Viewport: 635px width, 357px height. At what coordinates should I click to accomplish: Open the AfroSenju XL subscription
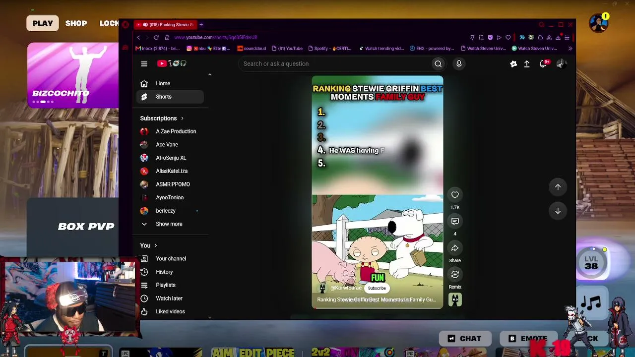click(170, 158)
